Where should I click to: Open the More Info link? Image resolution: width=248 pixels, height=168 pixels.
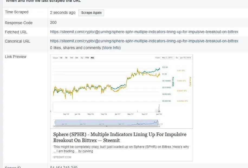click(x=111, y=48)
